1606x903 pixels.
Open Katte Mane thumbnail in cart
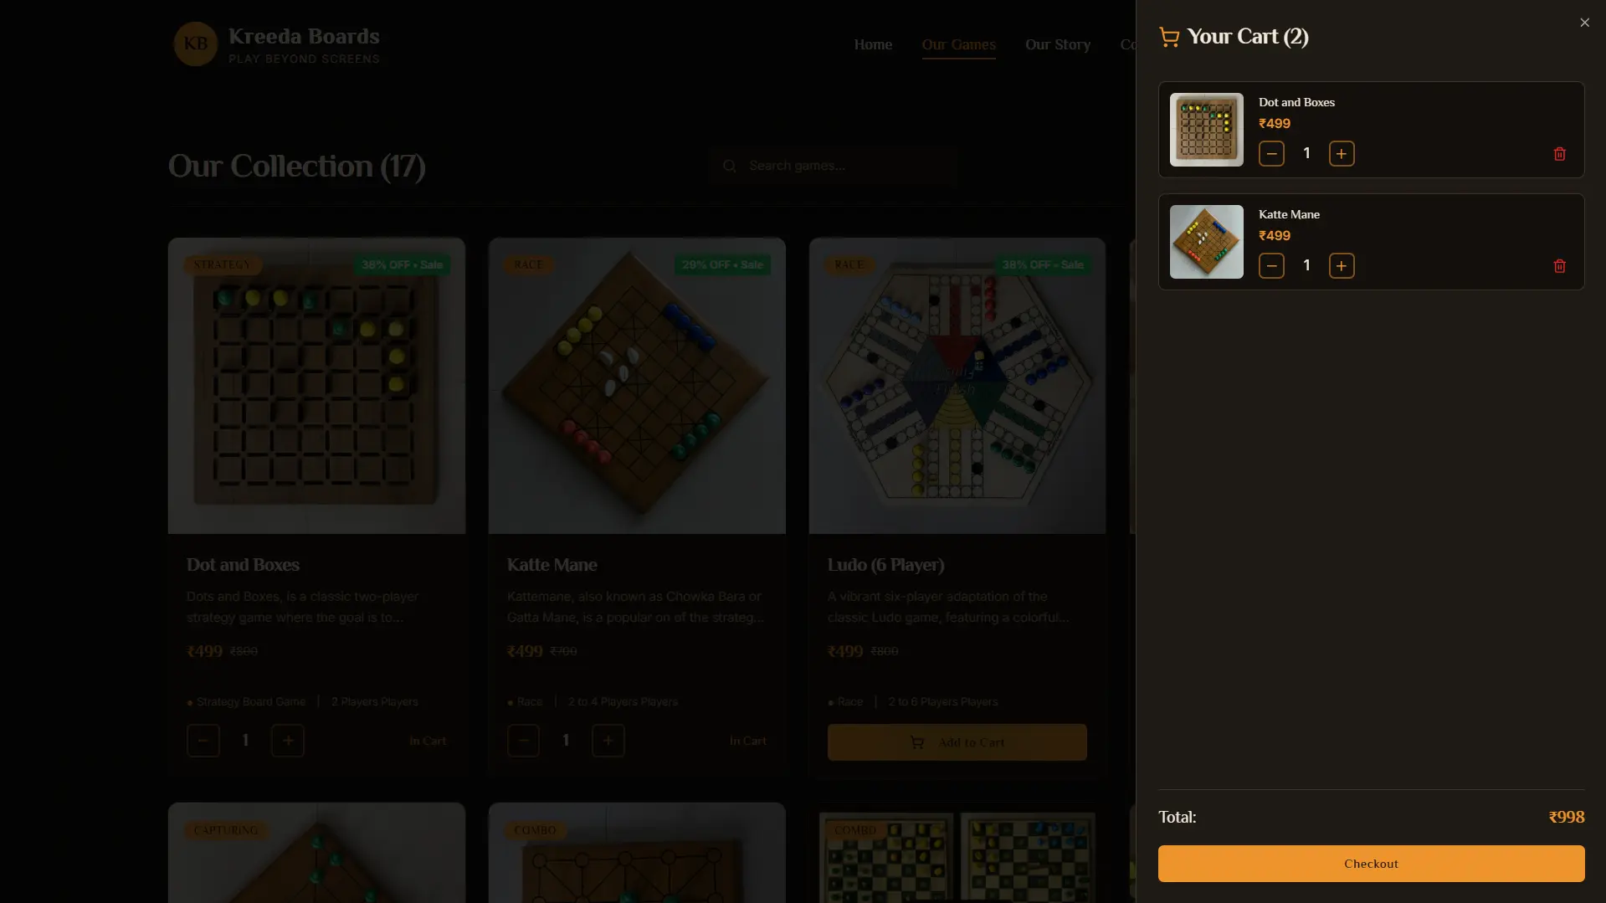pos(1206,242)
